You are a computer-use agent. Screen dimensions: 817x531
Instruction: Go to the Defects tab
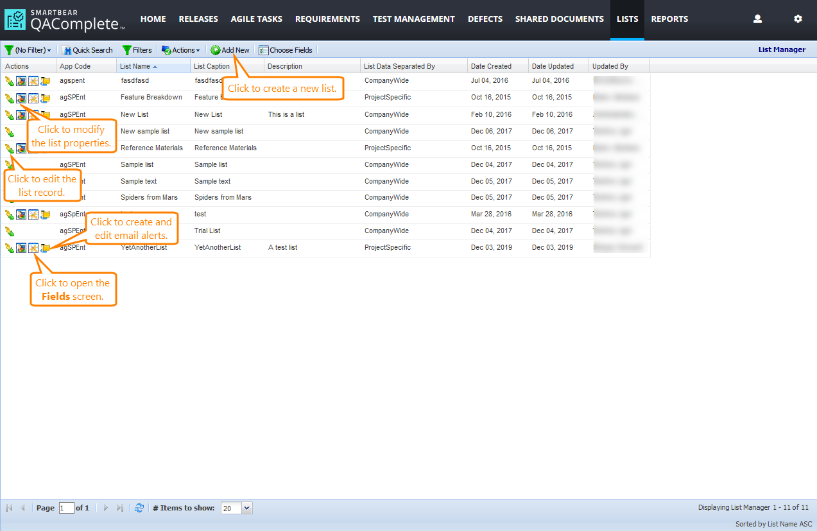pyautogui.click(x=485, y=19)
